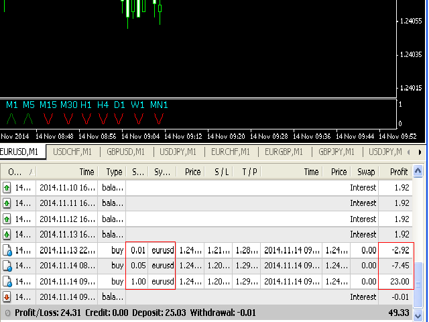Sort history by the Profit column header

pyautogui.click(x=398, y=172)
